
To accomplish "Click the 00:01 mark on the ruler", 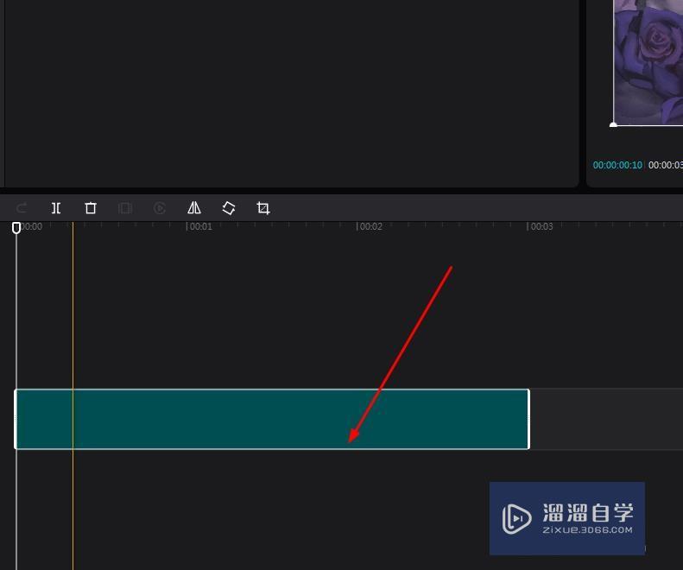I will [x=200, y=226].
